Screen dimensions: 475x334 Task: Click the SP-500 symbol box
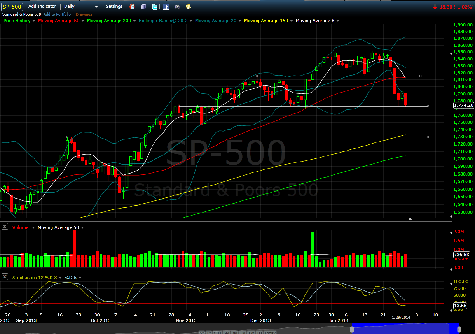click(12, 7)
